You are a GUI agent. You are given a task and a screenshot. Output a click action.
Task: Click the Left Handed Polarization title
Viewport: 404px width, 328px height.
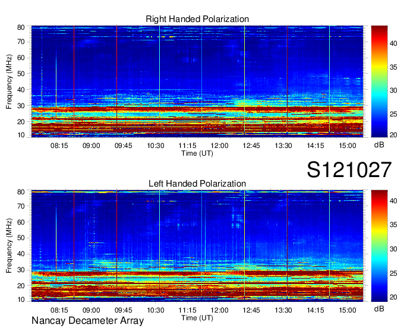click(x=197, y=184)
